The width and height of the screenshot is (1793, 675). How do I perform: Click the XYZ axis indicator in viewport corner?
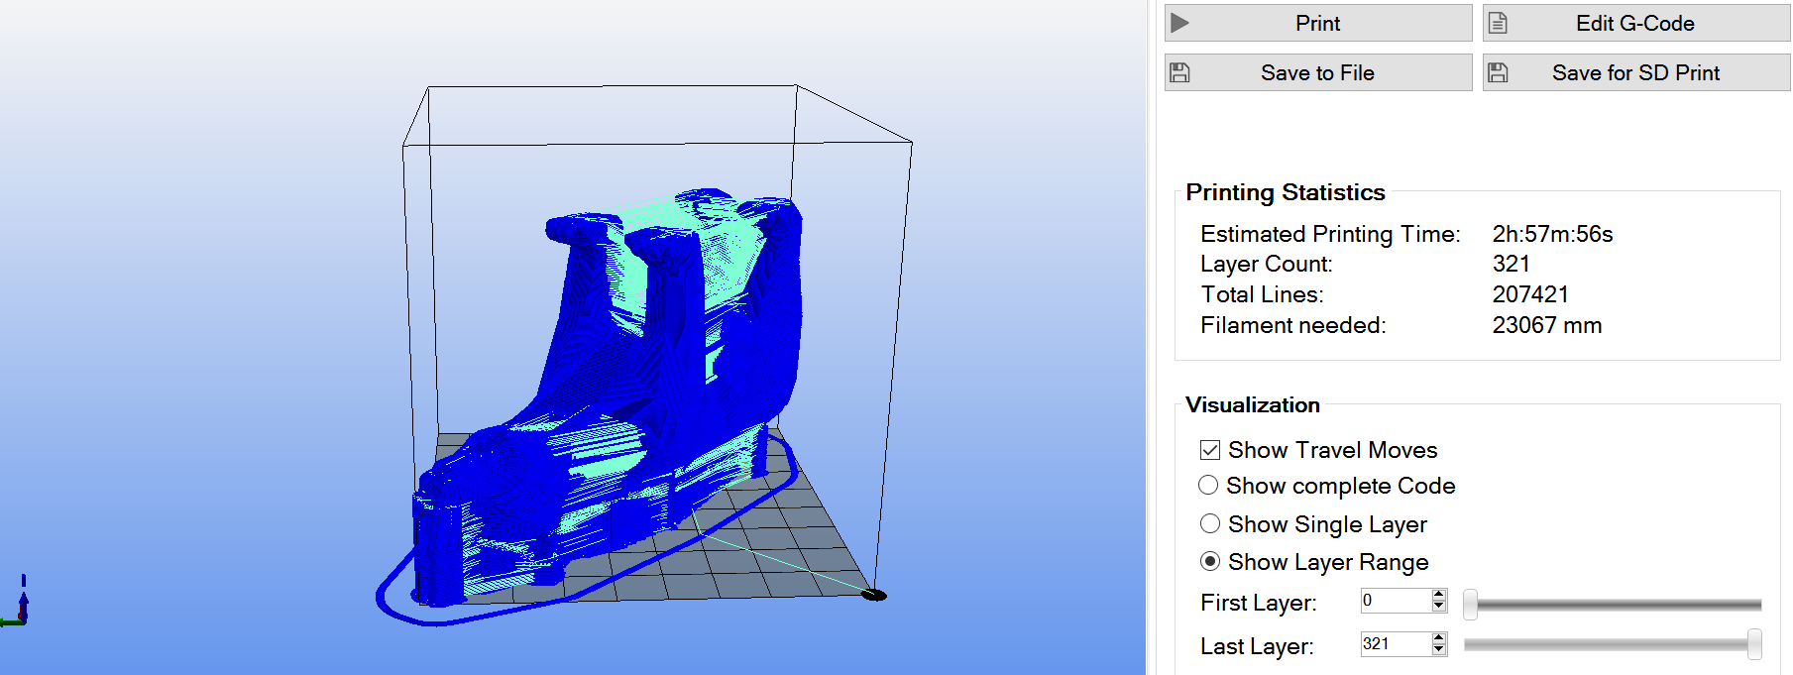[16, 603]
